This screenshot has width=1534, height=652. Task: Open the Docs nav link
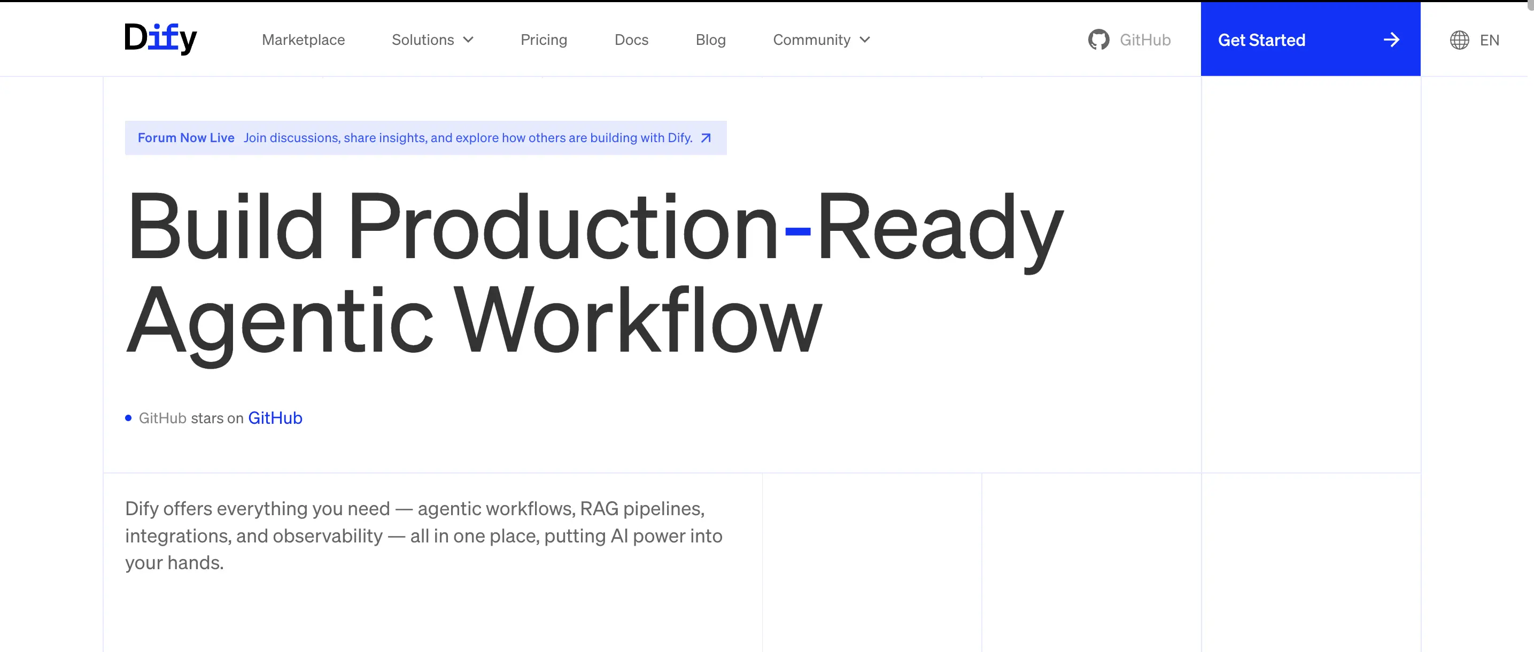point(631,40)
